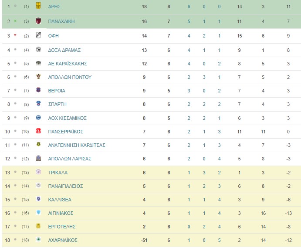Click the ΑΙΓΙΝΙΑΚΟΣ light-blue shield icon
301x248 pixels.
[x=38, y=212]
